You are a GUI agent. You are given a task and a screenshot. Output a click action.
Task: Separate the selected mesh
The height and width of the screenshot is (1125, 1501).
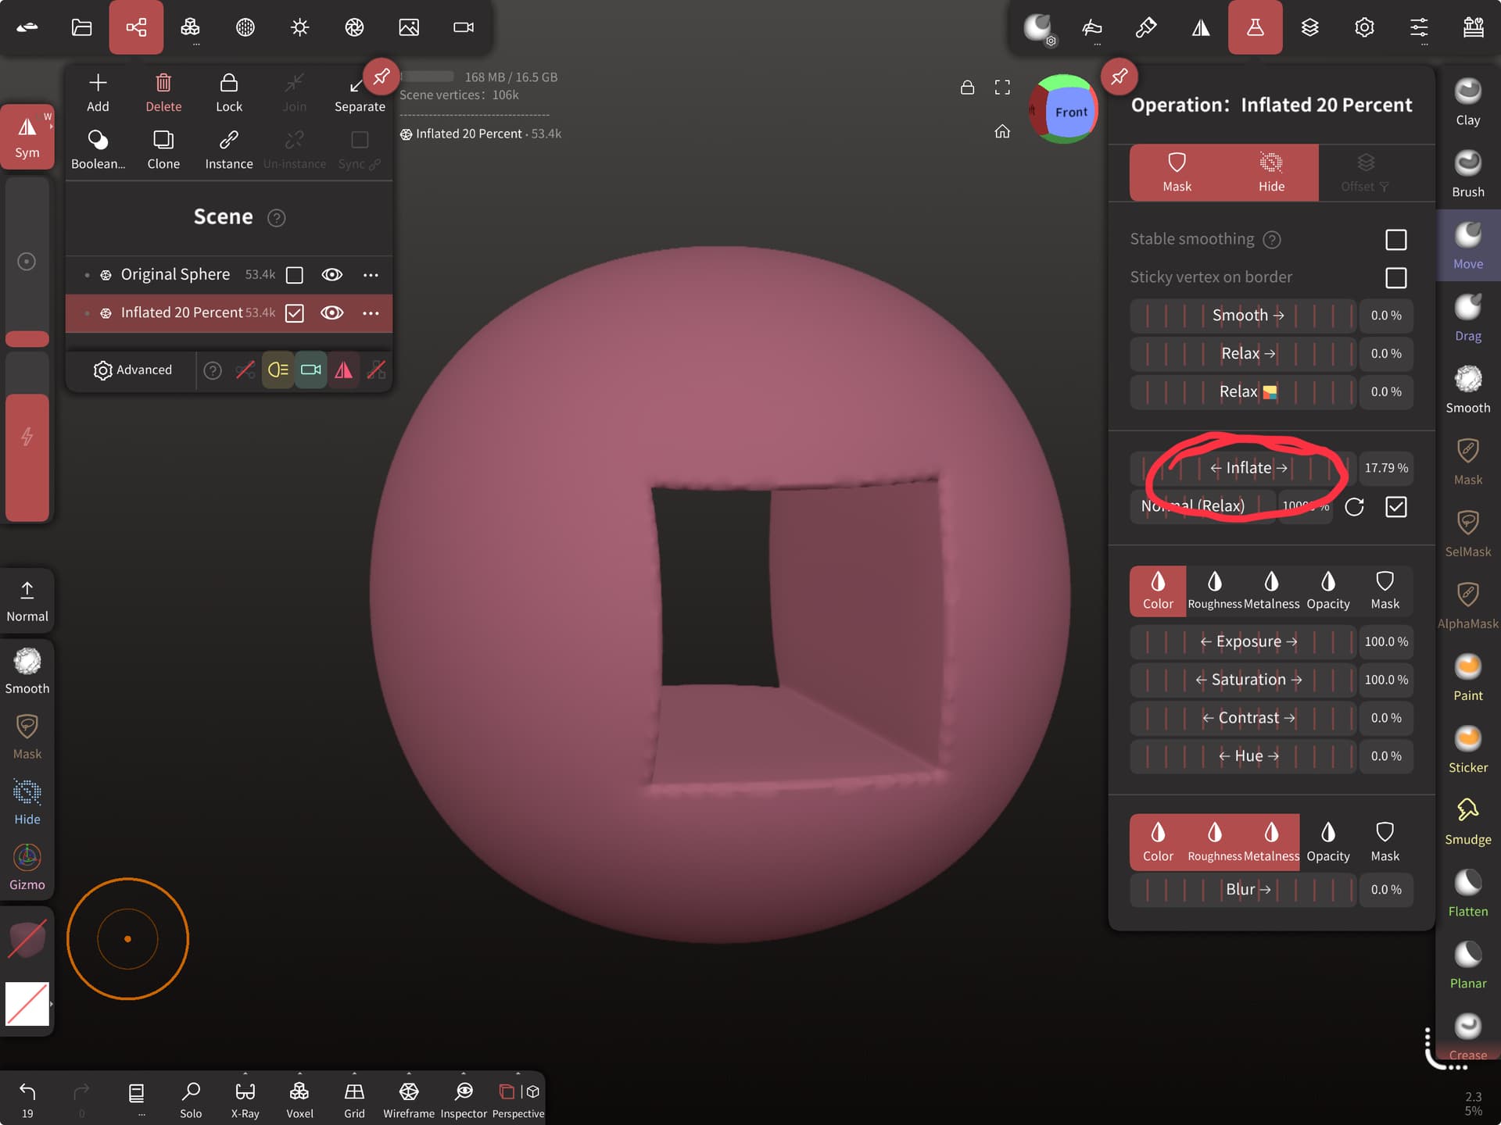pos(360,92)
